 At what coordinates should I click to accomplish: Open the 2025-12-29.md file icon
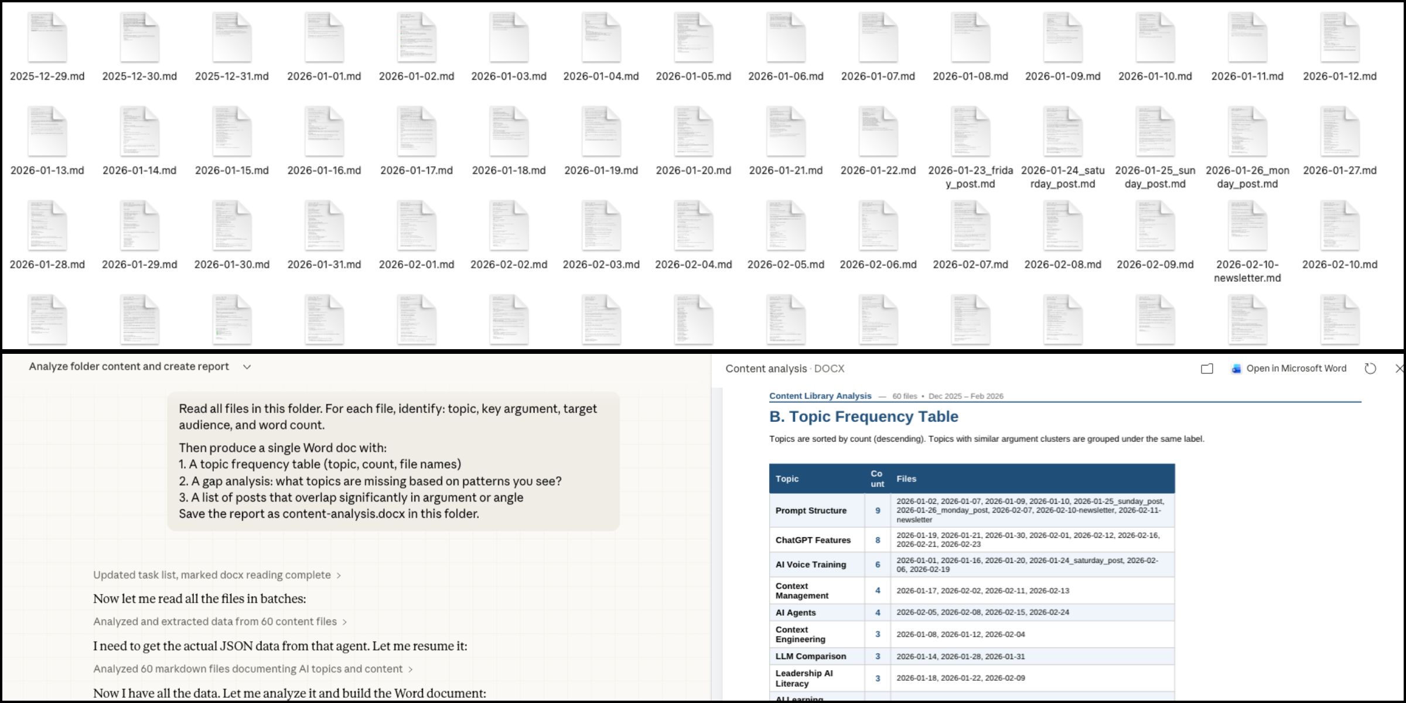point(47,37)
